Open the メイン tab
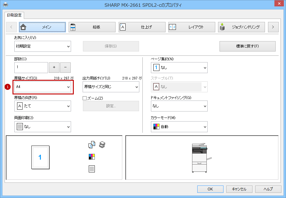 coord(42,27)
